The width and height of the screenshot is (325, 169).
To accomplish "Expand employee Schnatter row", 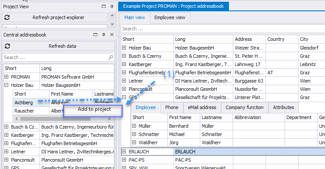I will pos(134,134).
